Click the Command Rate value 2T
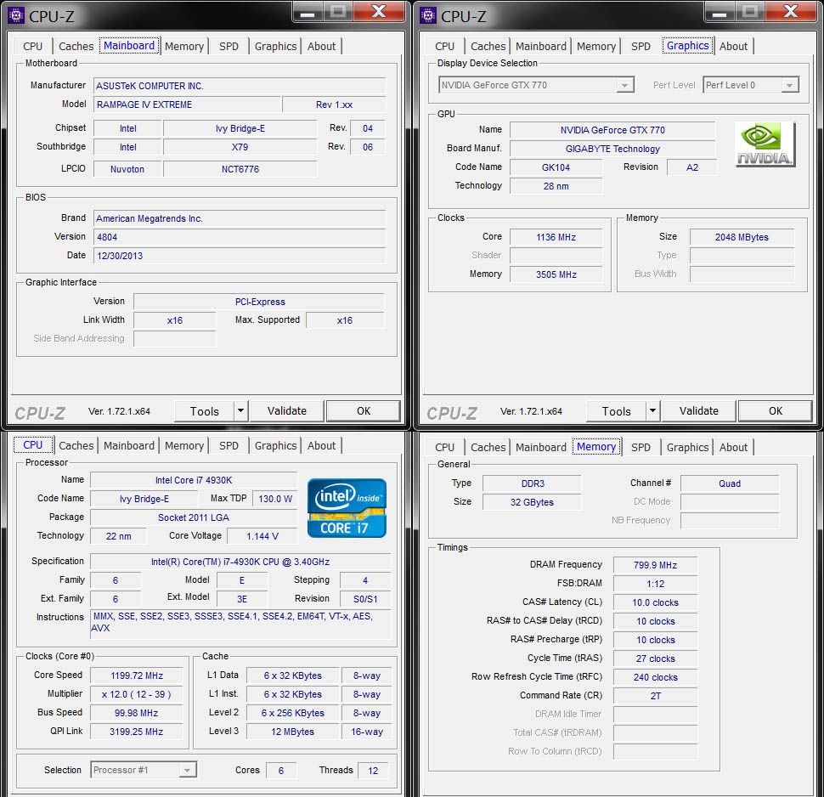 [x=656, y=696]
